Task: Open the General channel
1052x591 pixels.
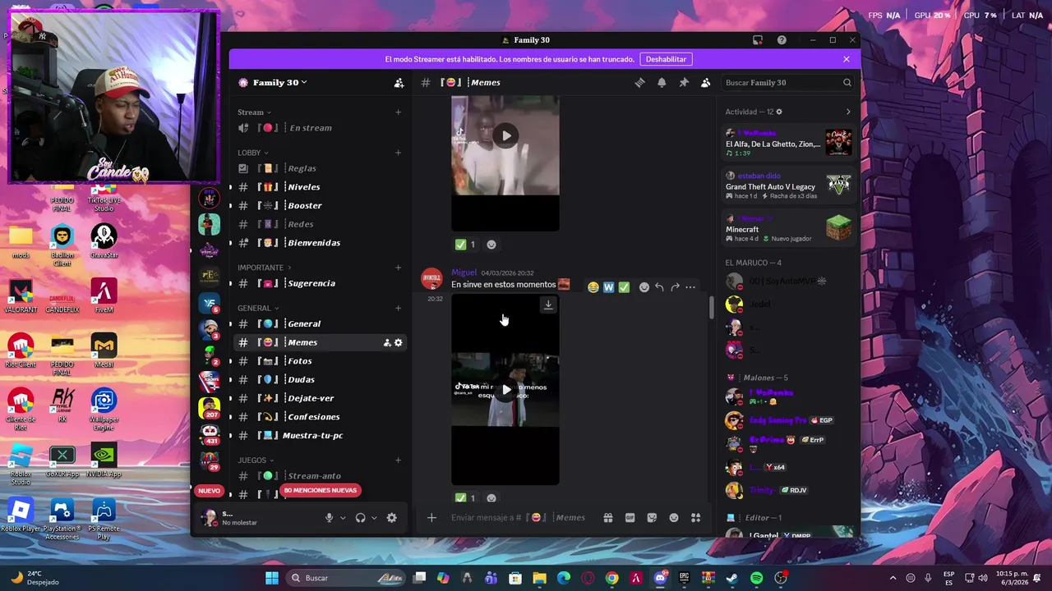Action: 321,323
